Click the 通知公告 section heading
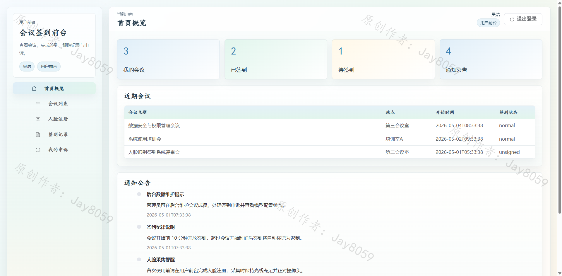 click(137, 183)
